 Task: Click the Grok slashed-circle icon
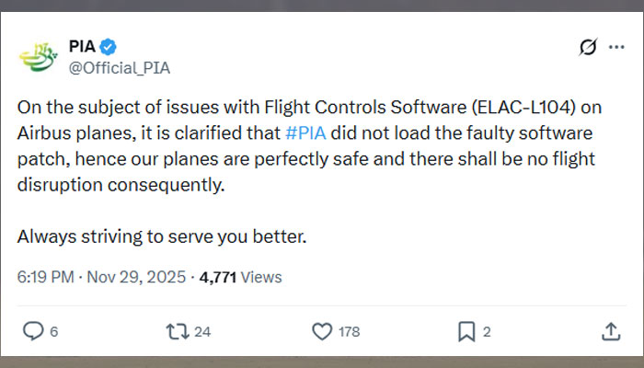tap(586, 47)
